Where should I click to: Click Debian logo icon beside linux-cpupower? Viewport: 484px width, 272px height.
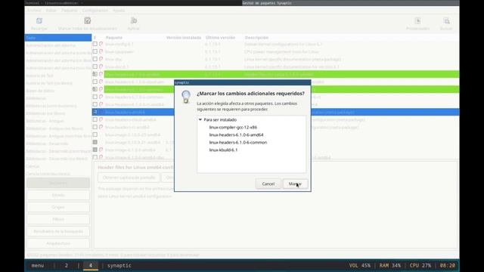(101, 51)
